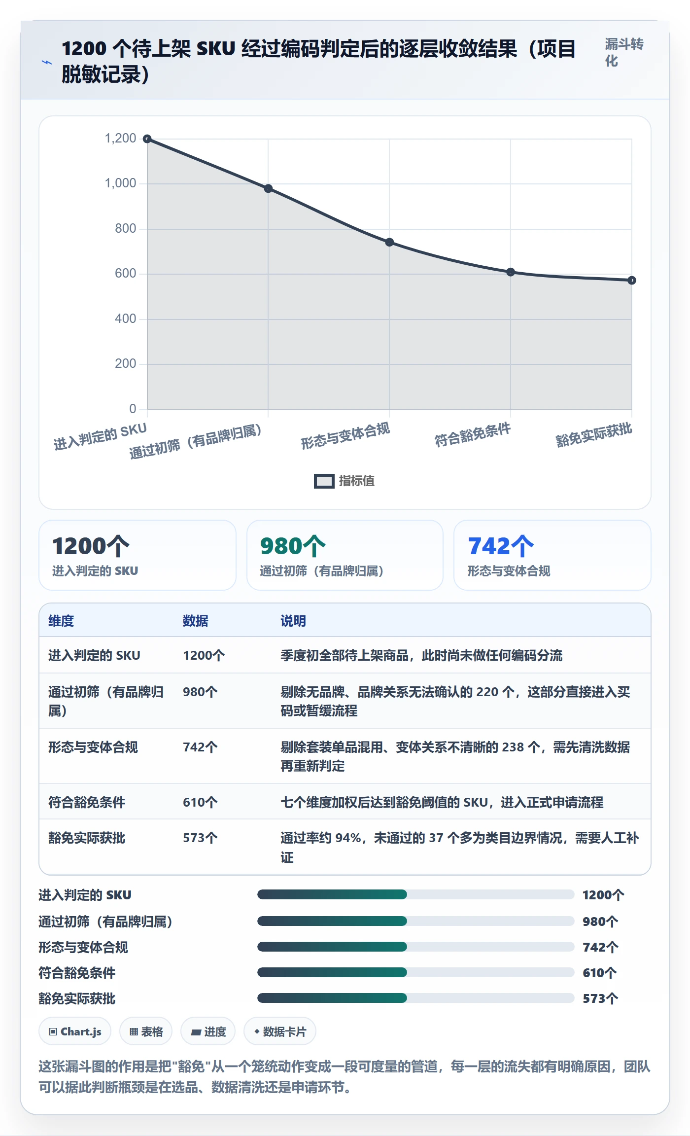The height and width of the screenshot is (1136, 690).
Task: Click table row label 豁免实际获批
Action: pyautogui.click(x=87, y=838)
